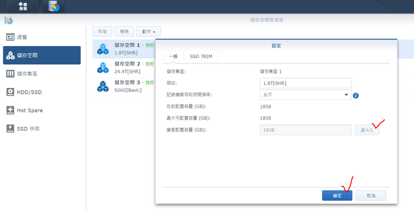The height and width of the screenshot is (211, 414).
Task: Click the blue info icon beside dropdown
Action: [x=356, y=95]
